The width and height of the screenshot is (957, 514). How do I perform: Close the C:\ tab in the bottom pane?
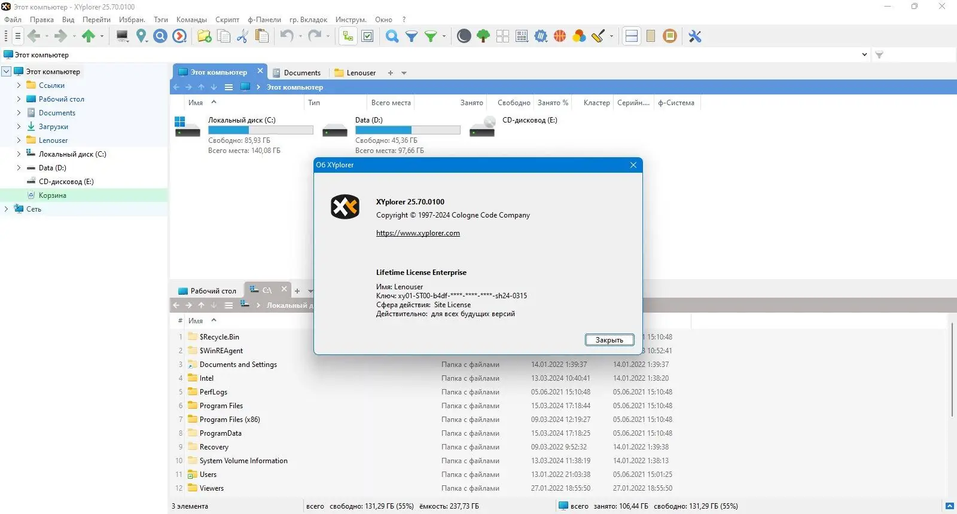pyautogui.click(x=284, y=289)
